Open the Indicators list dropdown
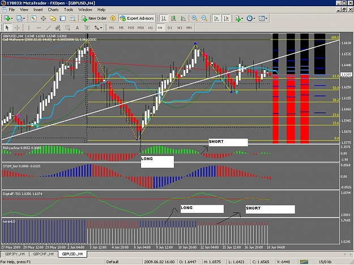354x265 pixels. click(x=239, y=19)
